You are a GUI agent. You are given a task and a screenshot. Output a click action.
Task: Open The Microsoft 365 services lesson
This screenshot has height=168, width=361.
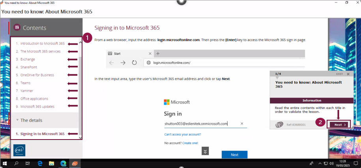tap(41, 51)
